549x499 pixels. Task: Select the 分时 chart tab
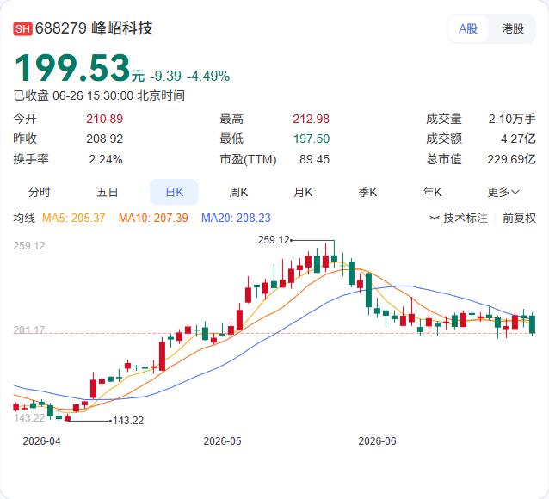point(40,192)
